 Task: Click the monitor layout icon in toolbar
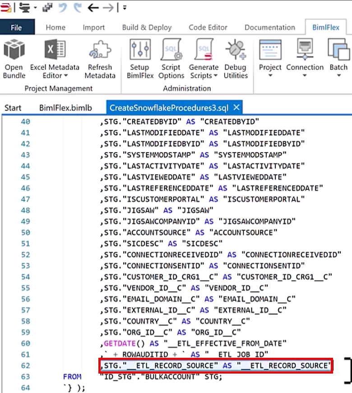pos(24,8)
